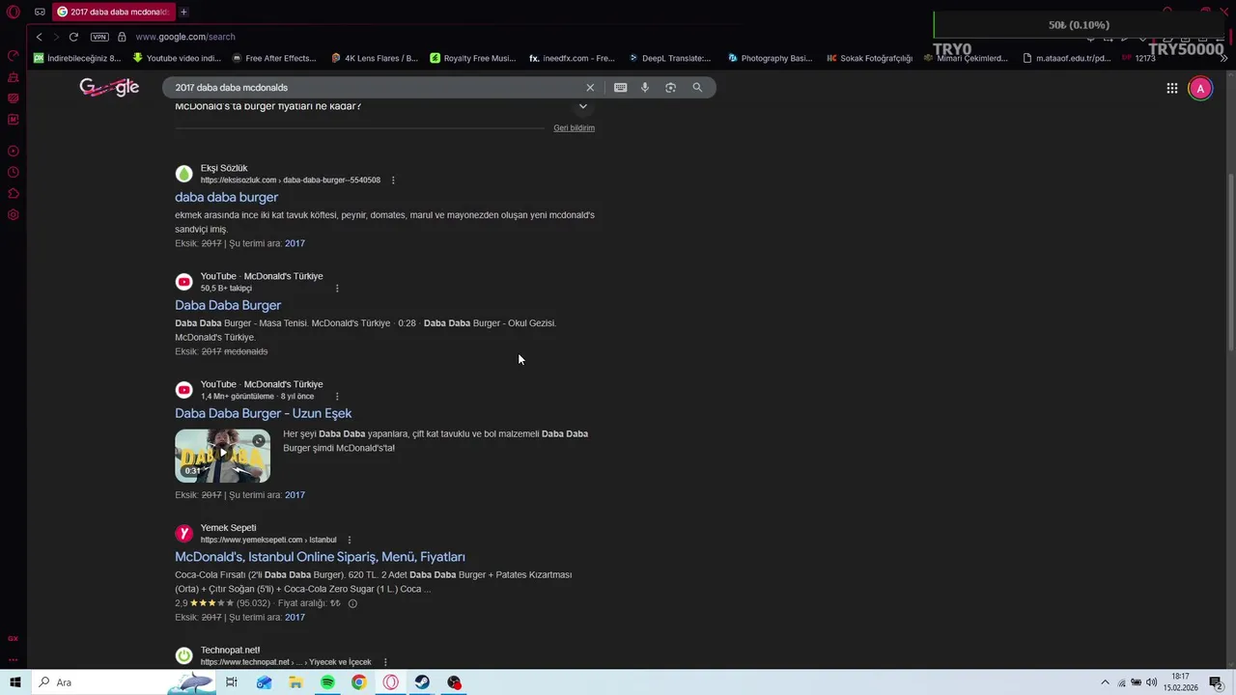Open 'McDonald's, Istanbul Online Sipariş' result

320,557
